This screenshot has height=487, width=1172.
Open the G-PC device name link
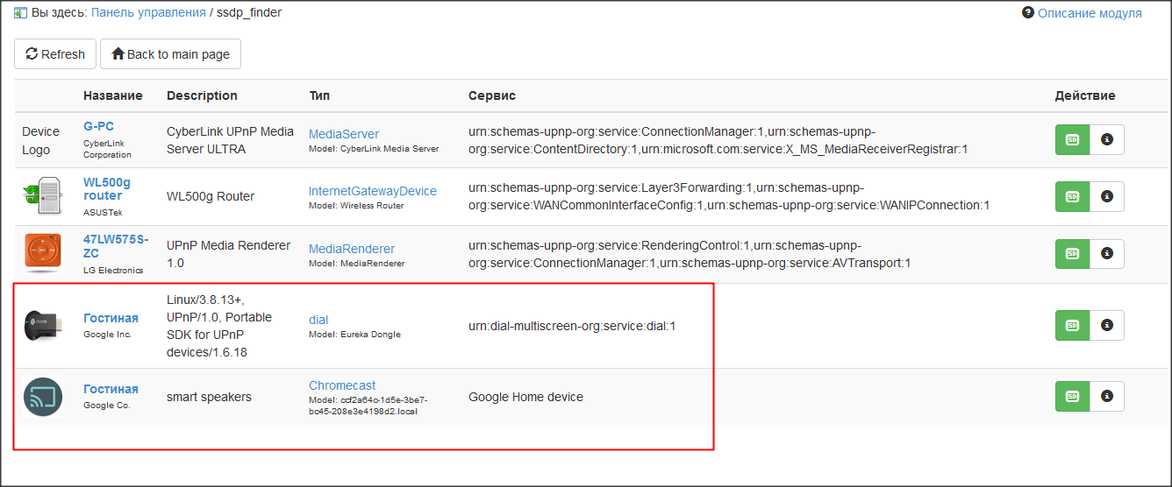click(x=98, y=126)
